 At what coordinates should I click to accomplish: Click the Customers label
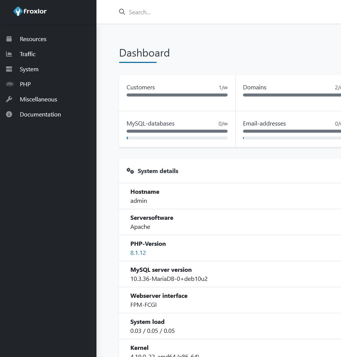[x=141, y=87]
